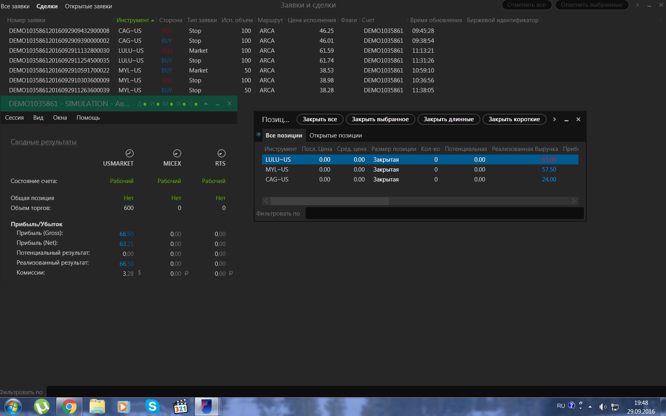Switch to Открытые позиции tab
Screen dimensions: 666x416
coord(336,135)
